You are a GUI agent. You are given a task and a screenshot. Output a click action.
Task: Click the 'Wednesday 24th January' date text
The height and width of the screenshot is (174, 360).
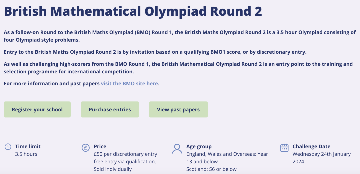(x=322, y=154)
